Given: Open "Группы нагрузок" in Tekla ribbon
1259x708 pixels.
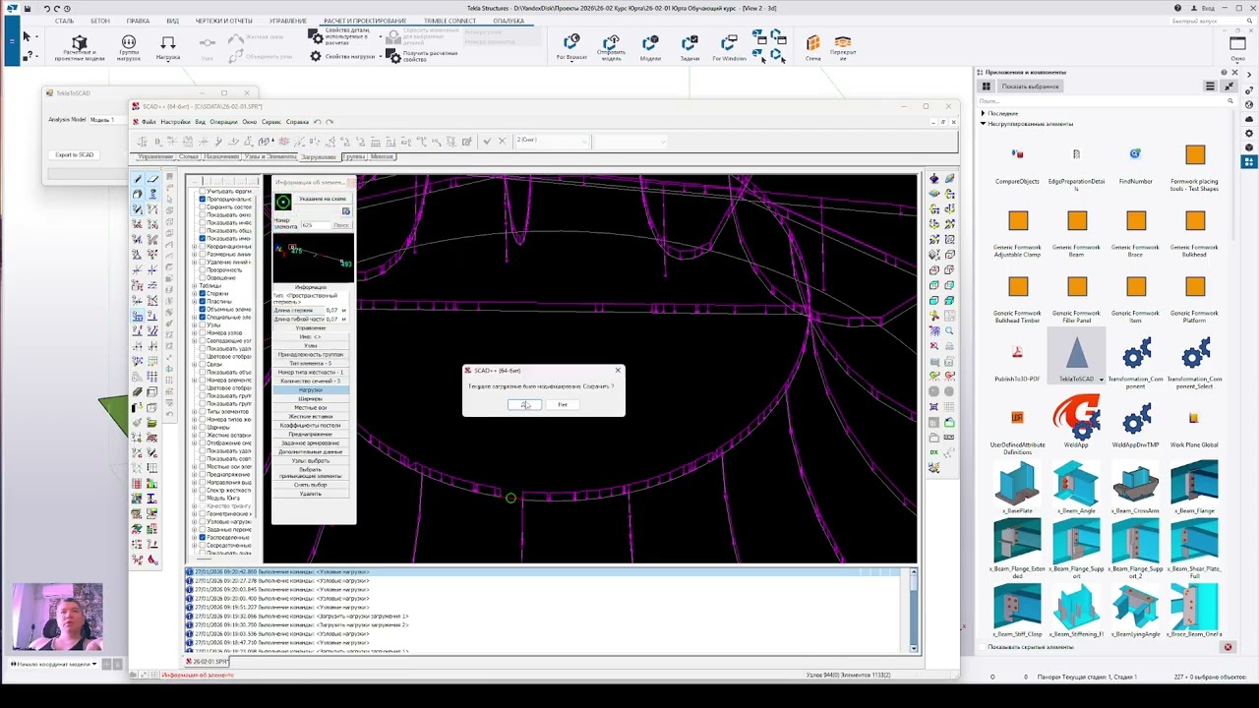Looking at the screenshot, I should point(129,47).
